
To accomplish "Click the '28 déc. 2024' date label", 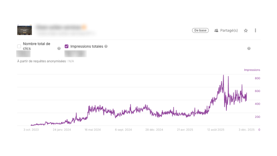I will coord(154,130).
